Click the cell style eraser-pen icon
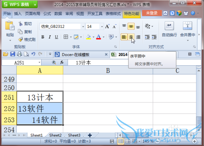The width and height of the screenshot is (204, 146). click(111, 37)
